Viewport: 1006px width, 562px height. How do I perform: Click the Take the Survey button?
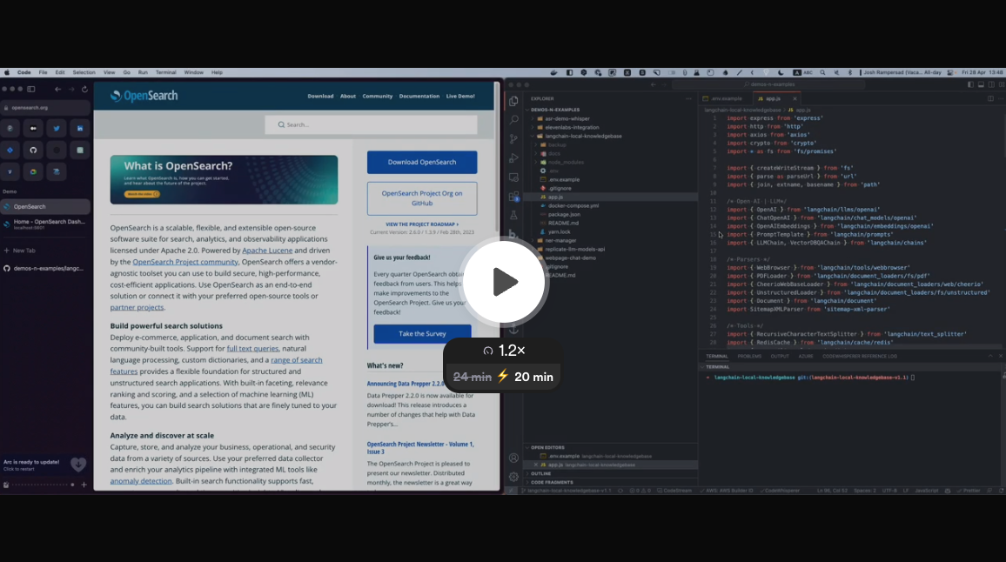pos(422,333)
